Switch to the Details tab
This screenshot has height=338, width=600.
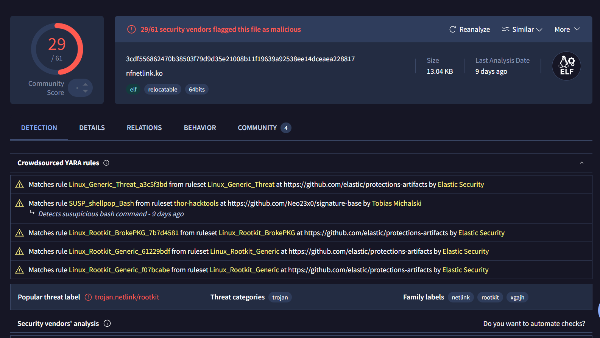pyautogui.click(x=92, y=128)
